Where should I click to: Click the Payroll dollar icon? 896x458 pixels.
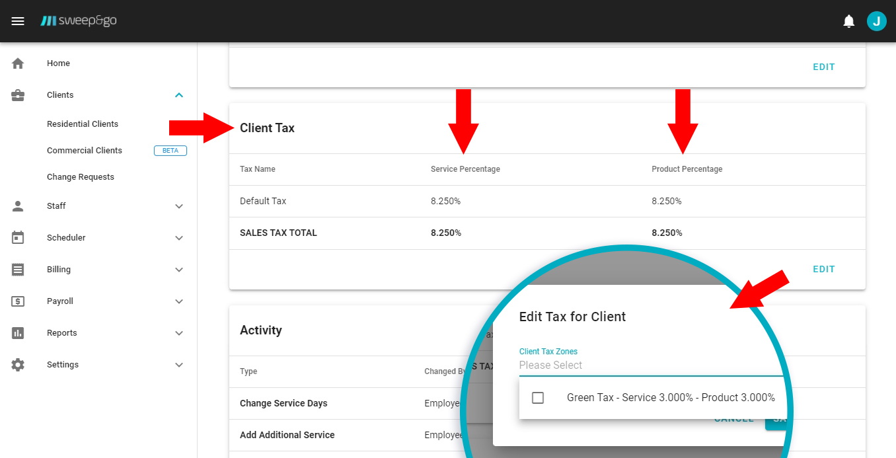click(x=18, y=301)
